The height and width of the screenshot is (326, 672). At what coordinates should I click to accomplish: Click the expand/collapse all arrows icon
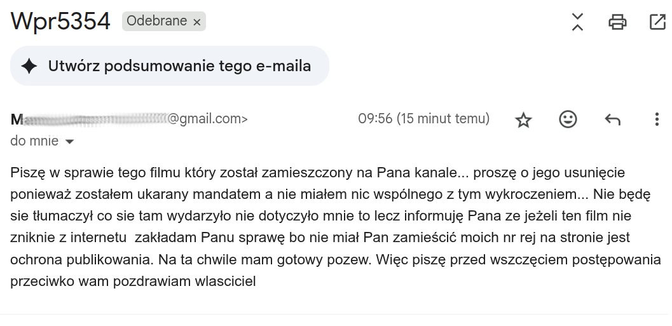[577, 22]
